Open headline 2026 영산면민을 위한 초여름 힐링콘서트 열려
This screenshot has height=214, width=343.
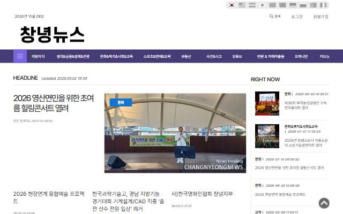click(x=54, y=103)
